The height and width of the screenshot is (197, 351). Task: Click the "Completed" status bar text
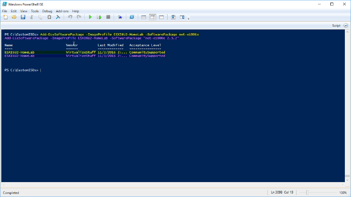(11, 193)
